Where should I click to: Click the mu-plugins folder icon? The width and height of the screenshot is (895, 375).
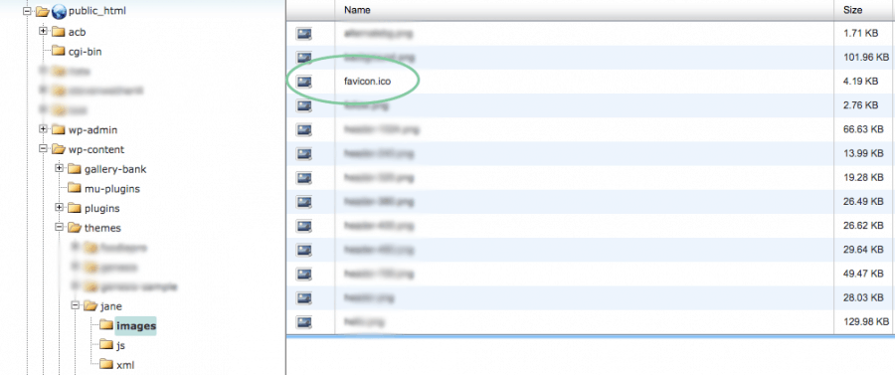click(x=75, y=188)
